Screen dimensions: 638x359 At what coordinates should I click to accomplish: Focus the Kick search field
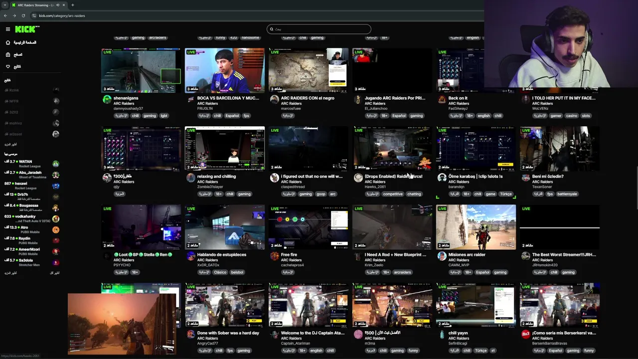[319, 29]
